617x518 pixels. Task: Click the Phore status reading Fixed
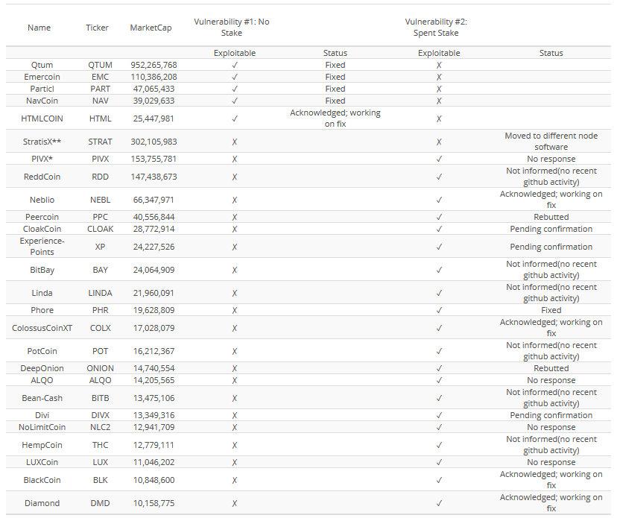[x=551, y=310]
